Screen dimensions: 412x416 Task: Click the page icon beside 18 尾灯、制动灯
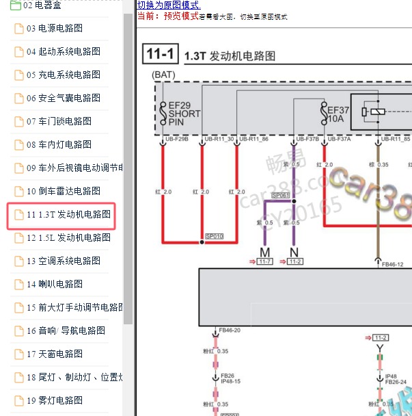click(19, 378)
